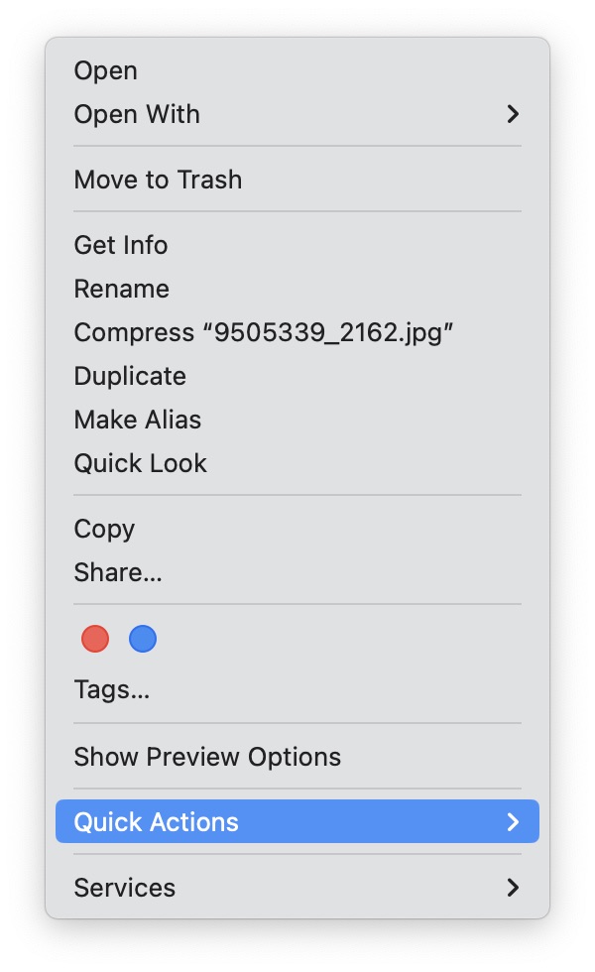This screenshot has width=595, height=972.
Task: Open the Share… option
Action: (x=297, y=572)
